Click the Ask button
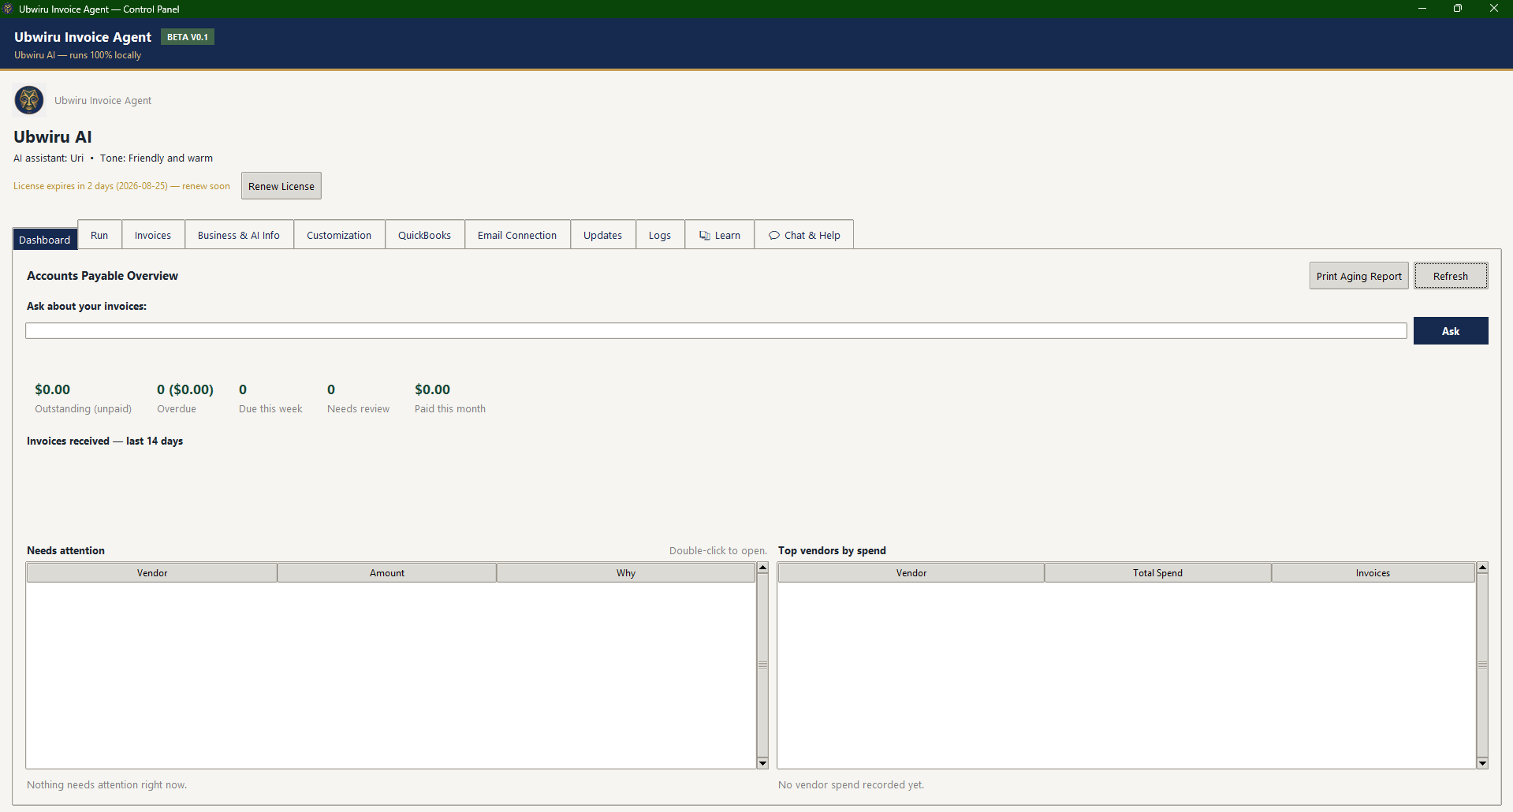The width and height of the screenshot is (1513, 812). click(1451, 331)
